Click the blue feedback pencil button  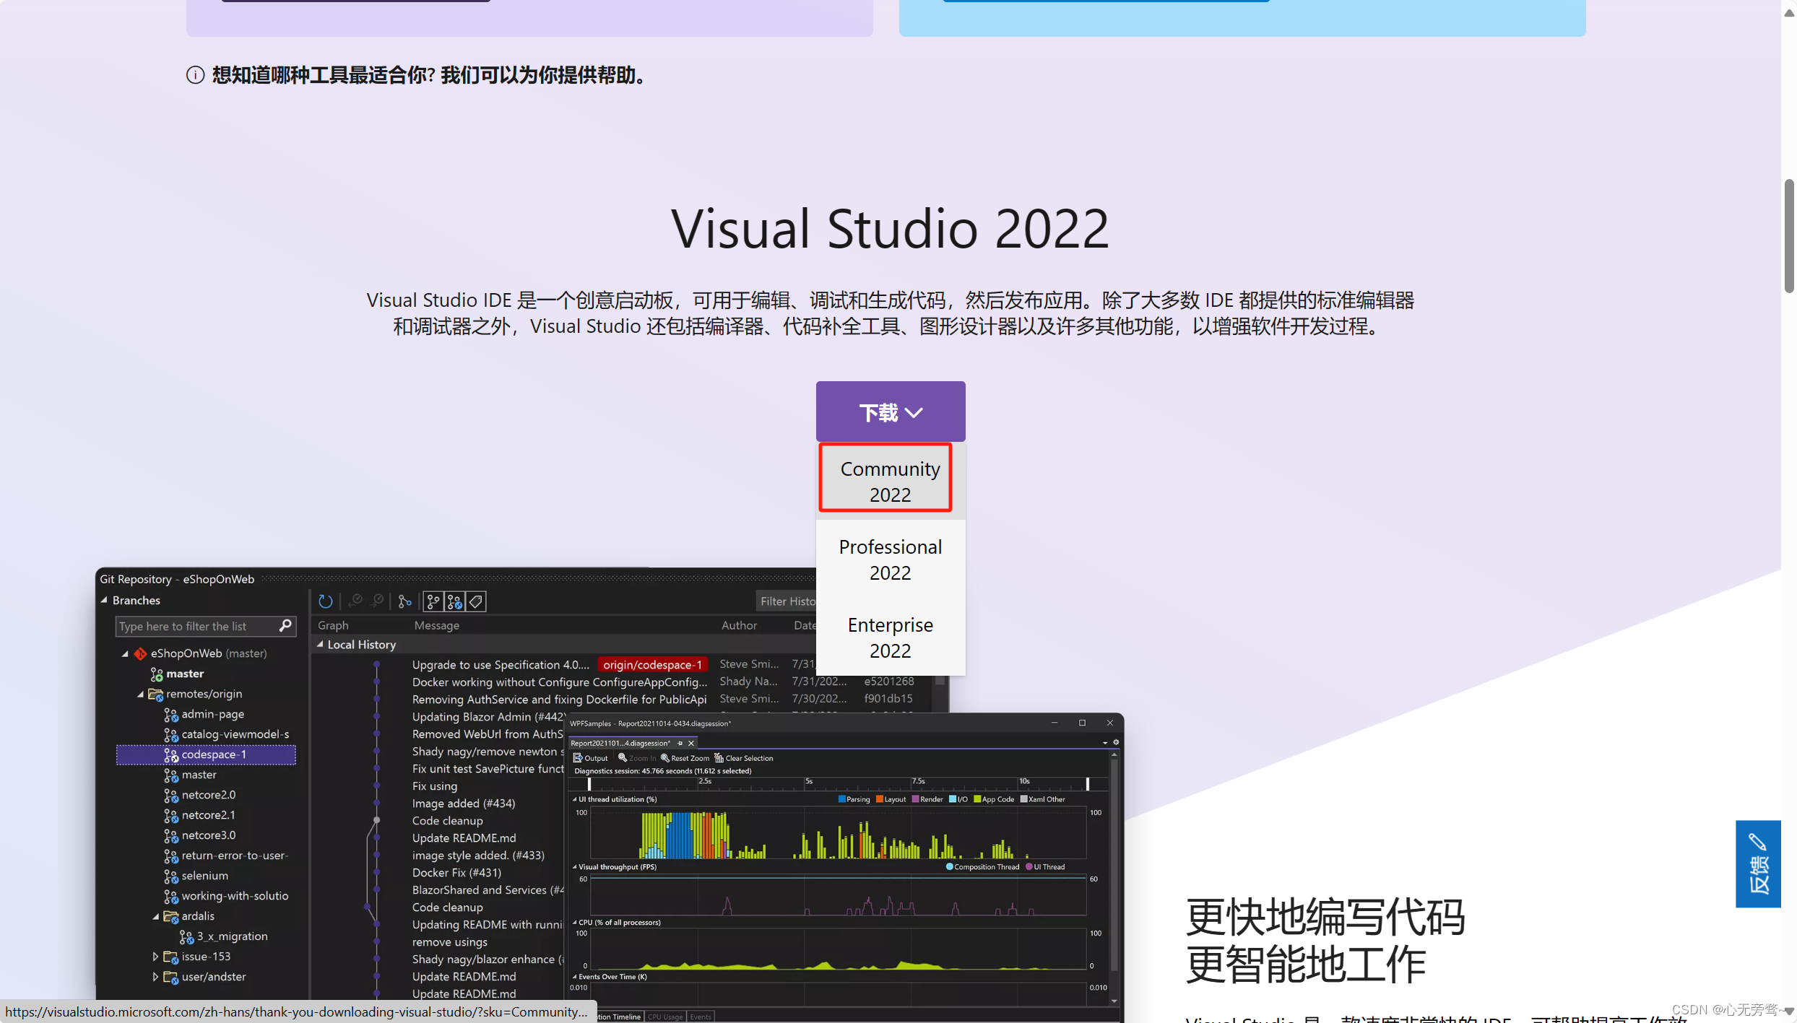1757,863
